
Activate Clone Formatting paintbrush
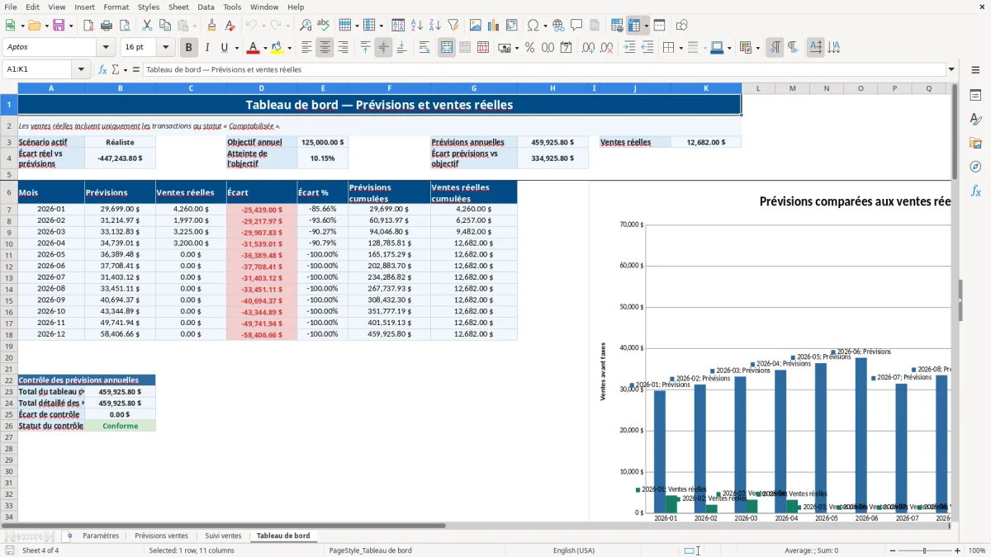211,26
